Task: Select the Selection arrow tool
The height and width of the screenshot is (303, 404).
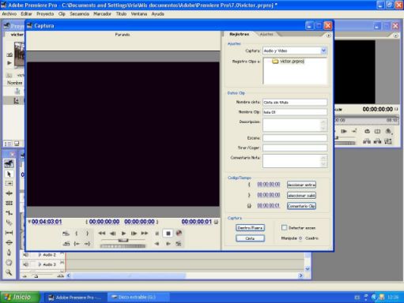Action: (9, 174)
